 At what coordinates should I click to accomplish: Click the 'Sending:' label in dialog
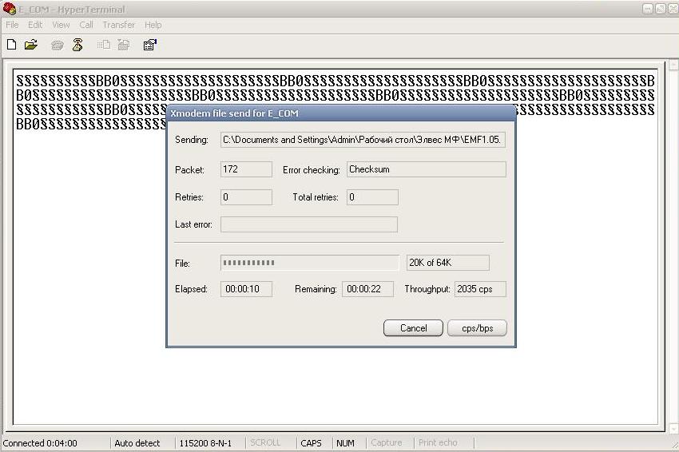192,140
